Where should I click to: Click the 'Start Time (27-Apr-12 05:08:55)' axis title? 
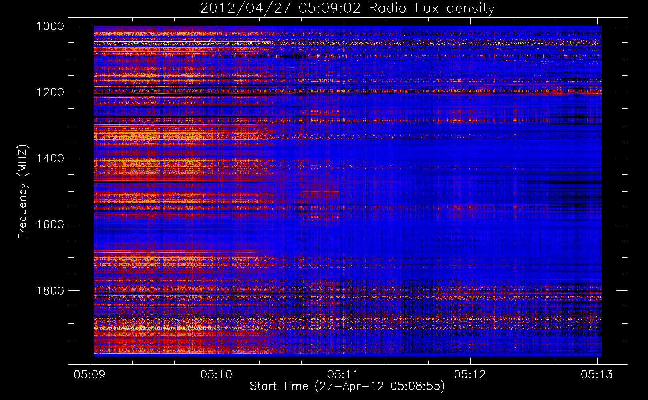pos(347,386)
